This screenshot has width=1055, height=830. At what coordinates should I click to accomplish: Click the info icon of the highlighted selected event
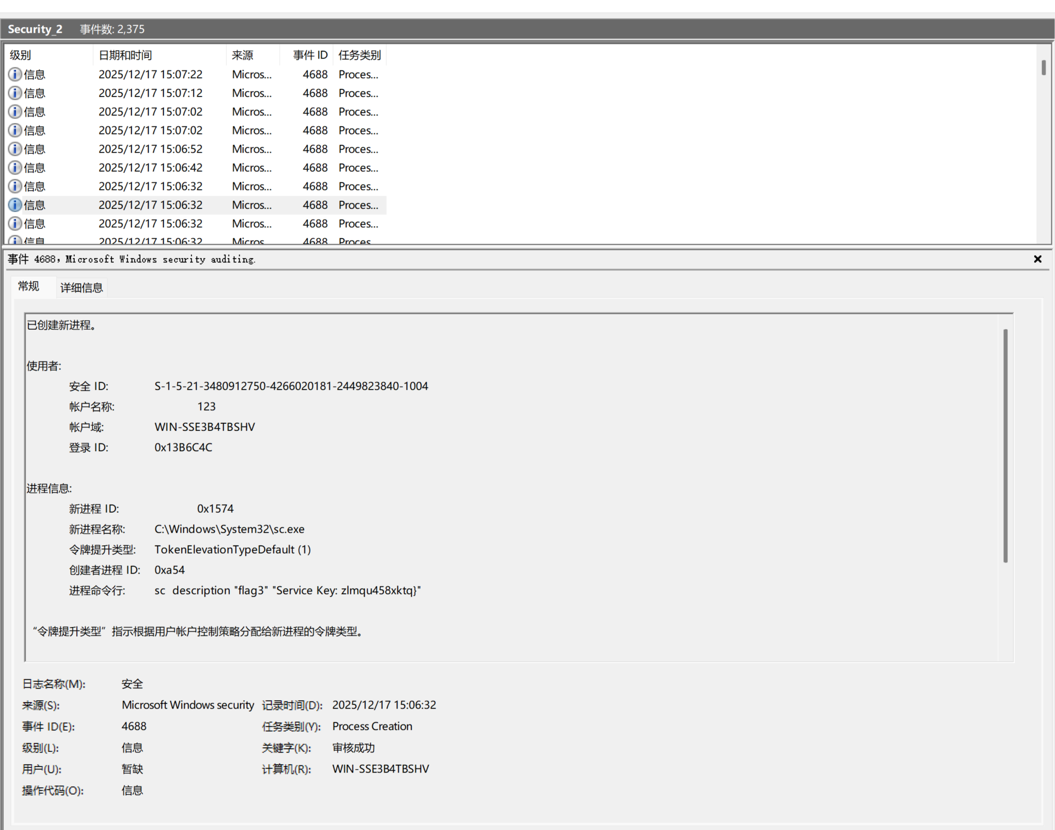(x=15, y=205)
